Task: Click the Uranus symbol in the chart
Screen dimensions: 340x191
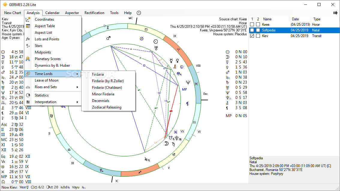Action: [x=156, y=48]
